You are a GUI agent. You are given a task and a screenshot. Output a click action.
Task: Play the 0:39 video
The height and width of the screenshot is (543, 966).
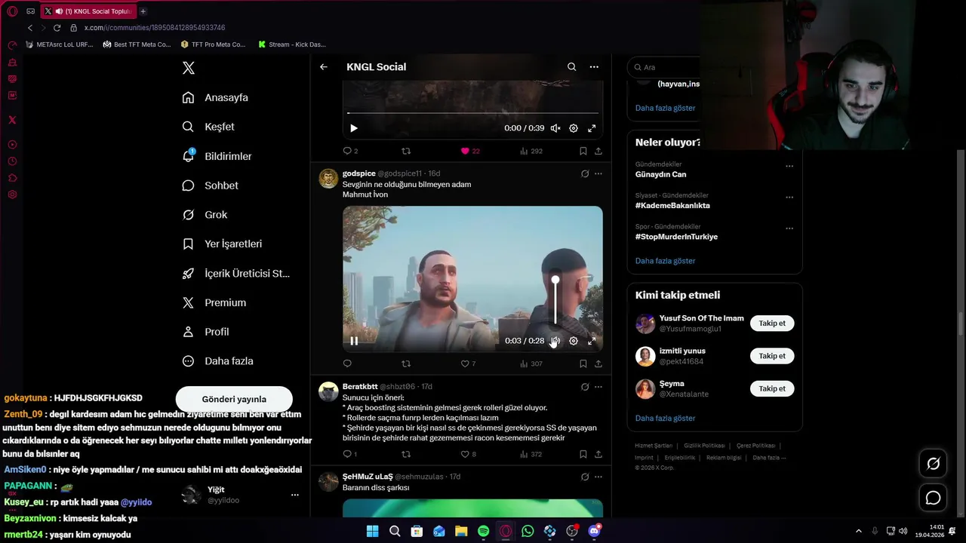tap(354, 128)
